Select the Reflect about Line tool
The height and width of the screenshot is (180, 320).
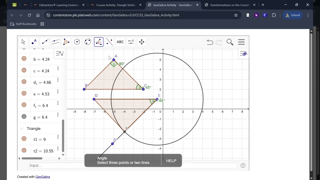click(109, 42)
